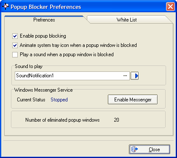Screen dimensions: 177x158
Task: Enable Play a sound when popup blocked
Action: pos(15,55)
